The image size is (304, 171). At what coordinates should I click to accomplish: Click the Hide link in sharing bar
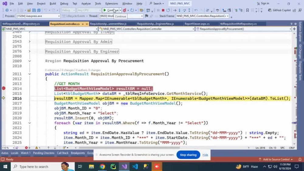click(205, 155)
